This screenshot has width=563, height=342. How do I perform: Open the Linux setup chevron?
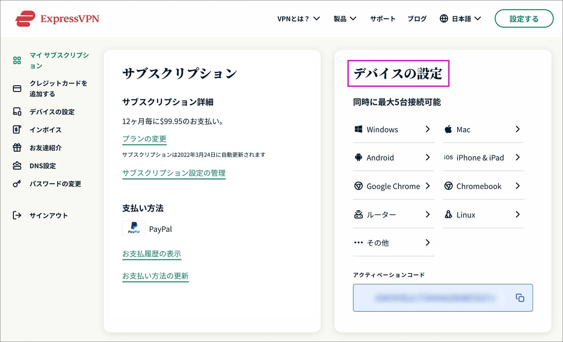(x=518, y=214)
